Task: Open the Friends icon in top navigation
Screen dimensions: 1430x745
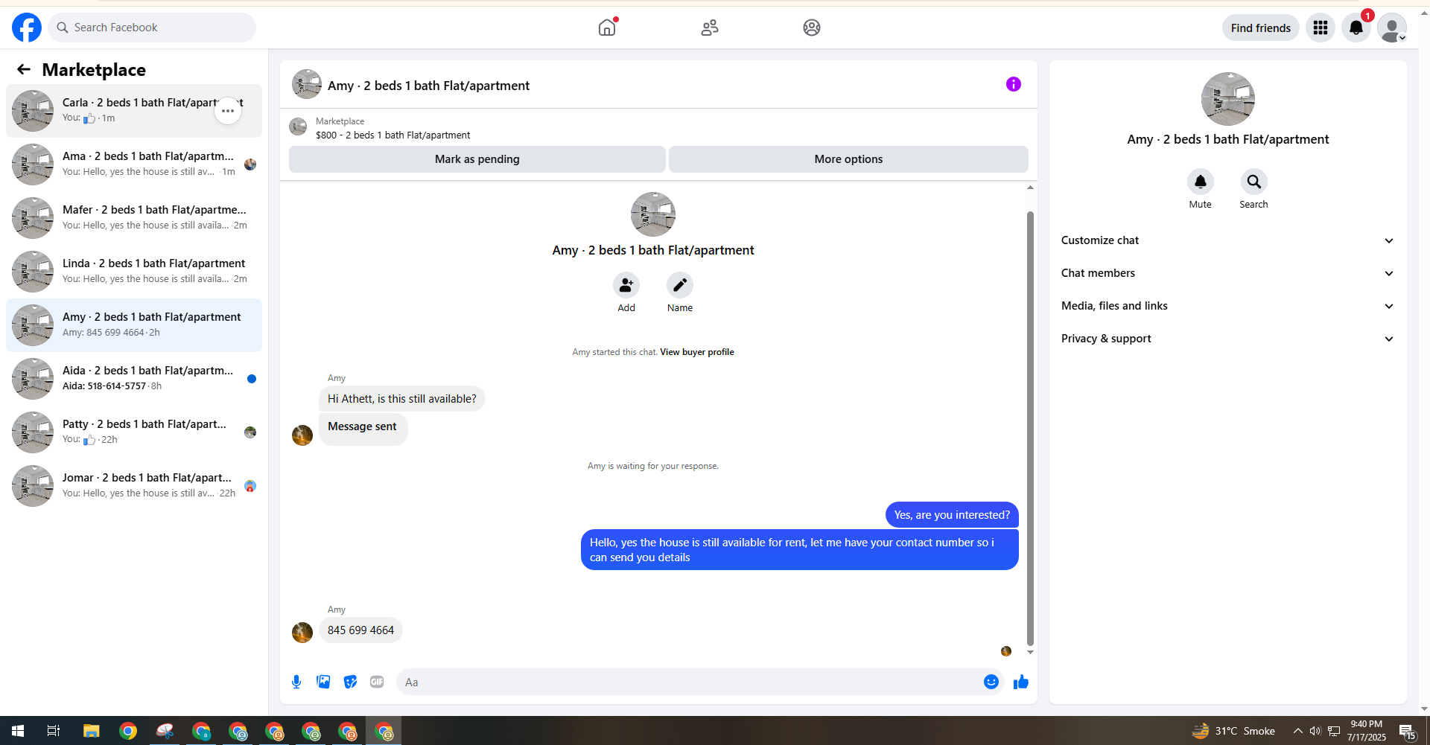Action: (710, 28)
